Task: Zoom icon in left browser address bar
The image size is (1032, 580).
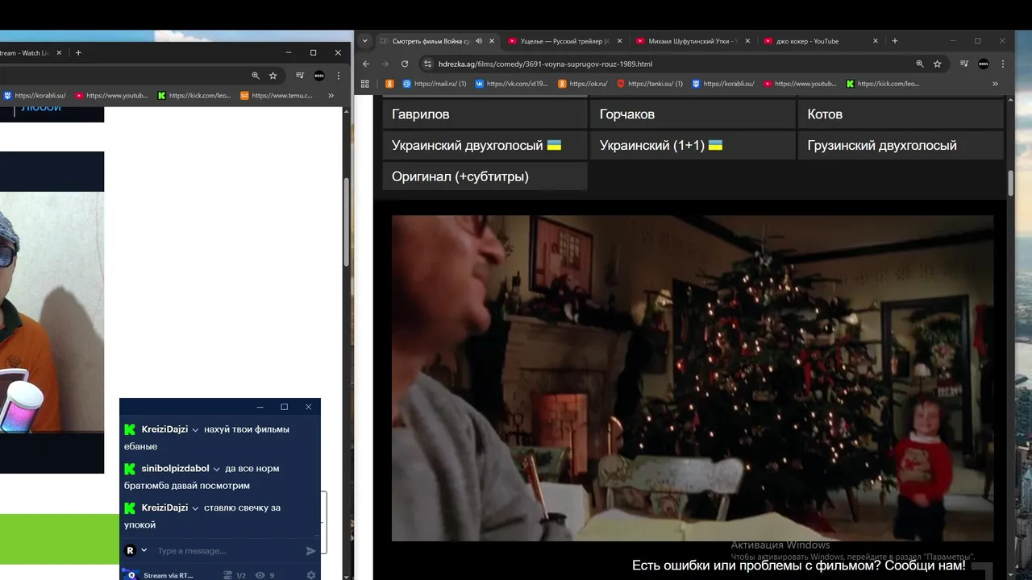Action: tap(256, 76)
